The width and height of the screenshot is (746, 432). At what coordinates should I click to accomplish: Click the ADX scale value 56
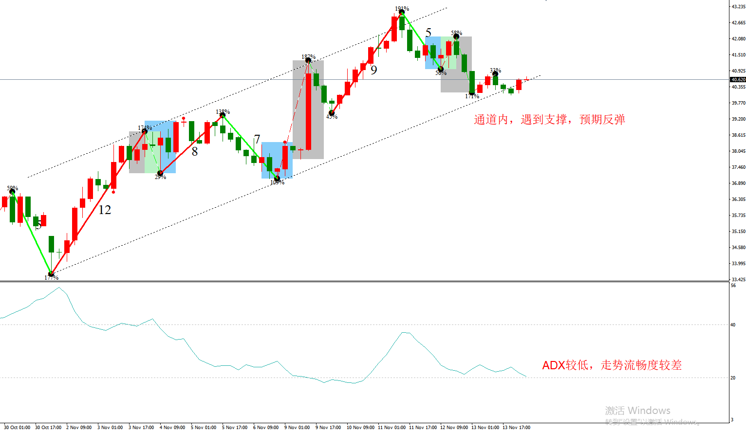(733, 286)
